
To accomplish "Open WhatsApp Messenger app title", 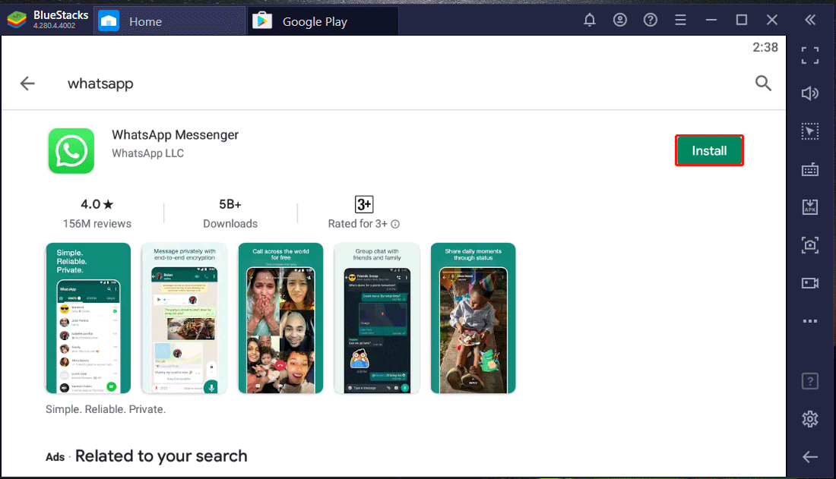I will (x=175, y=135).
